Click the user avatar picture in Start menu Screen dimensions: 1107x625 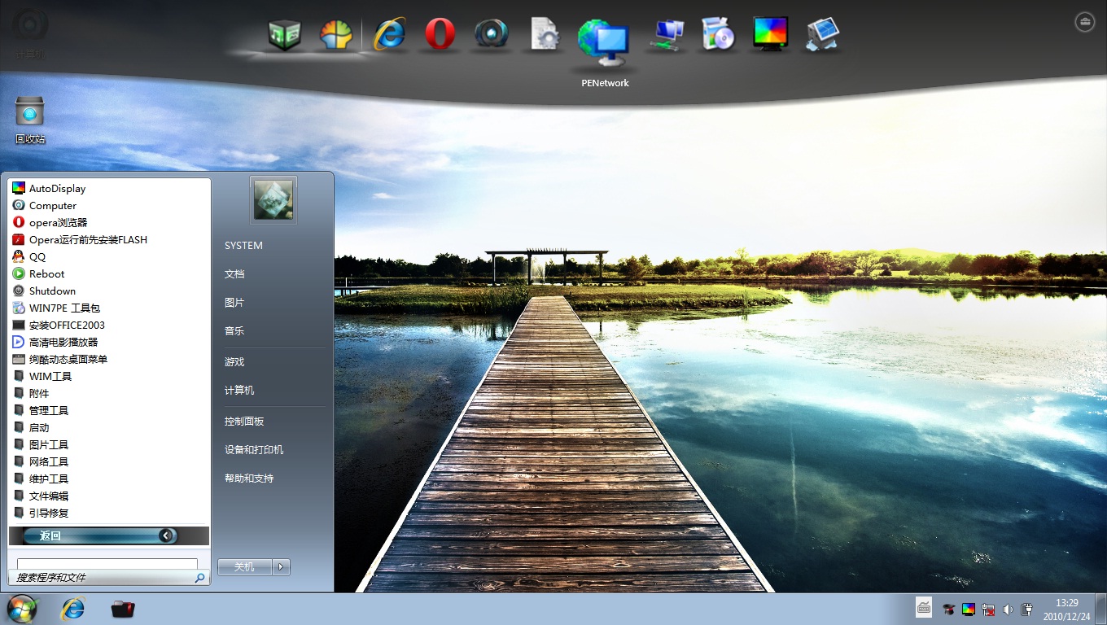pyautogui.click(x=273, y=200)
